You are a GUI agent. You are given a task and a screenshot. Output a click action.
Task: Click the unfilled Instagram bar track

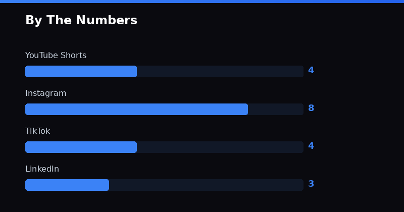(275, 109)
